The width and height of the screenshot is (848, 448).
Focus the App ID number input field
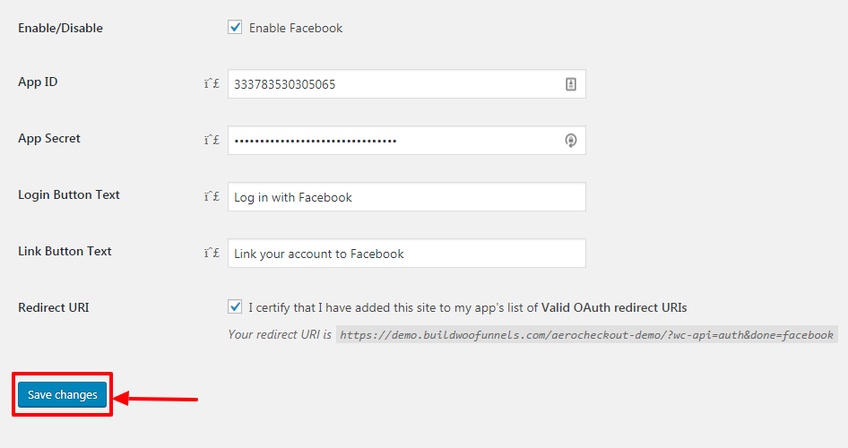pyautogui.click(x=407, y=83)
